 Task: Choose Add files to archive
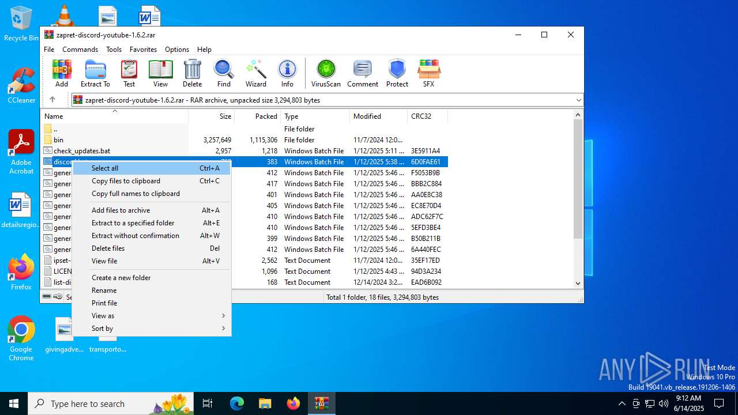click(x=152, y=210)
